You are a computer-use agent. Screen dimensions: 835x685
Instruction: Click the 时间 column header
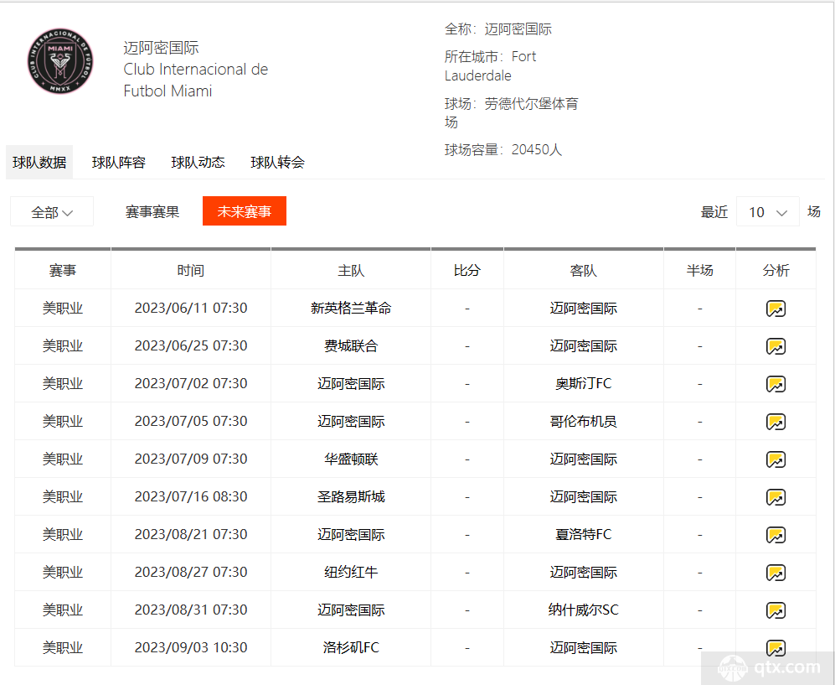click(191, 270)
